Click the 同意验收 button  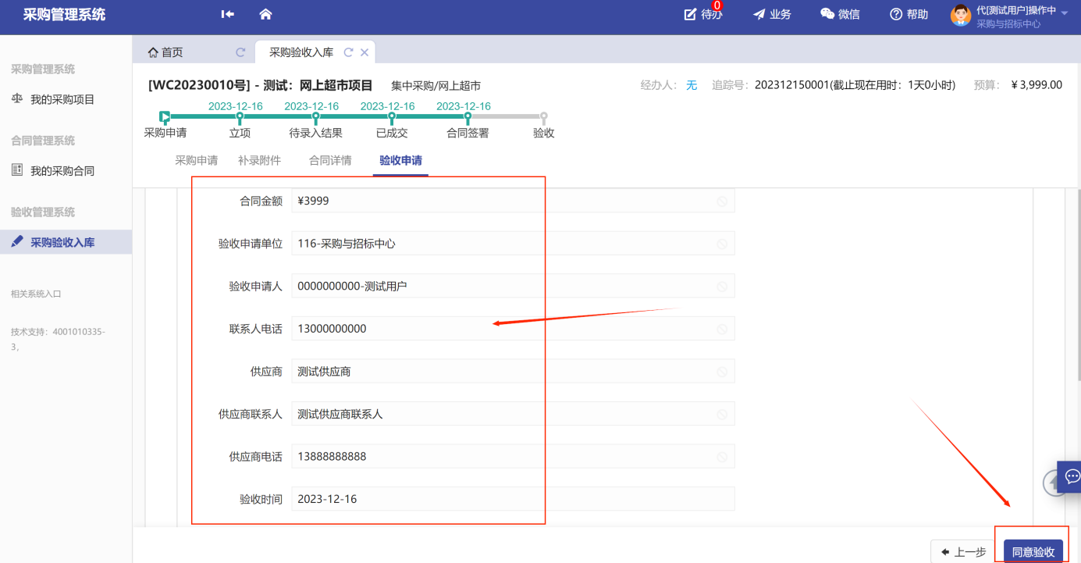tap(1033, 551)
